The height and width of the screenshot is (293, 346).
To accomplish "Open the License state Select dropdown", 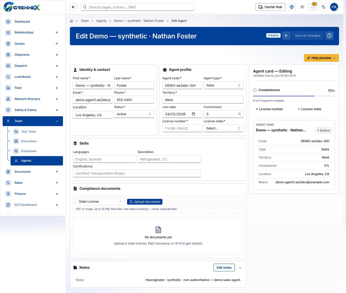I will [224, 128].
